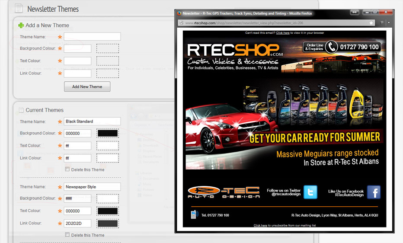Click the green plus Add a New Theme icon
This screenshot has height=243, width=403.
tap(21, 26)
